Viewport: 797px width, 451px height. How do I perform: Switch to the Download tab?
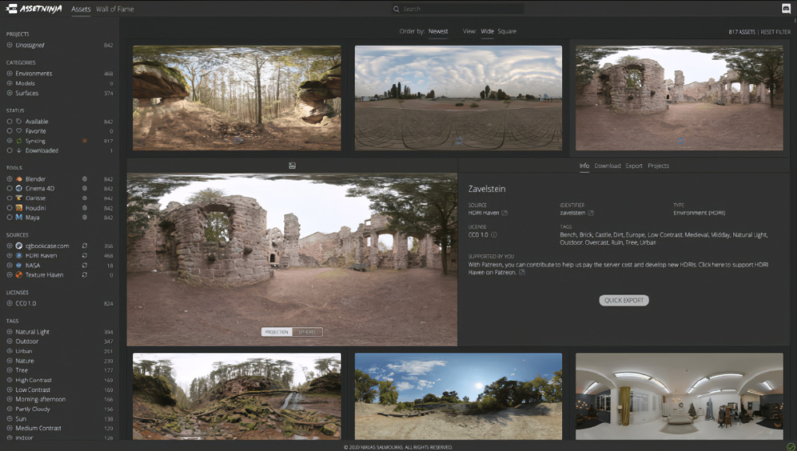point(607,166)
